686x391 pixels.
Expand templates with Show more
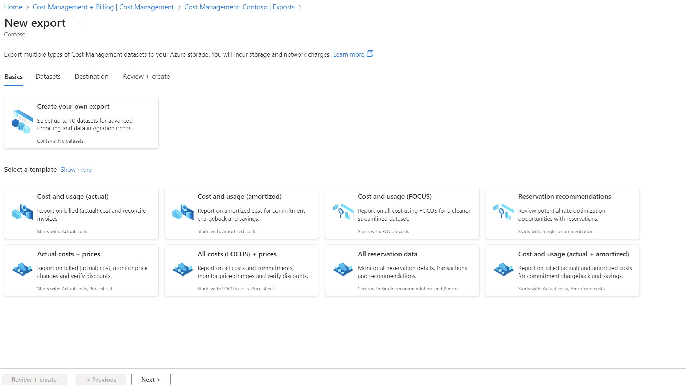pyautogui.click(x=76, y=170)
